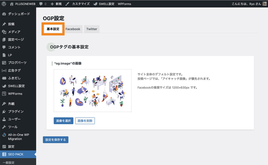The width and height of the screenshot is (268, 165).
Task: Open the メディア media library icon
Action: 4,32
